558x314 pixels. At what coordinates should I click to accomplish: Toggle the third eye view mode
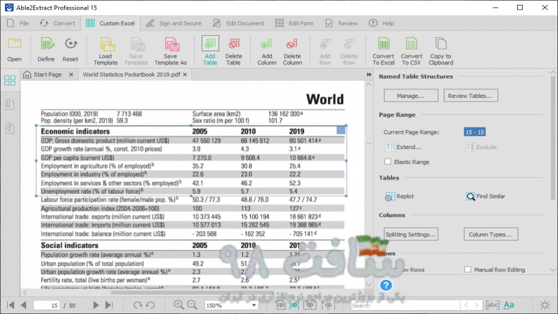coord(310,305)
